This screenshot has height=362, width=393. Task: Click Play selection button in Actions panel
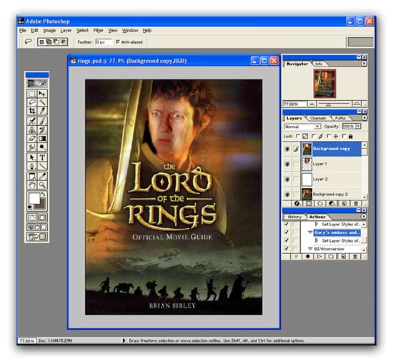click(319, 256)
